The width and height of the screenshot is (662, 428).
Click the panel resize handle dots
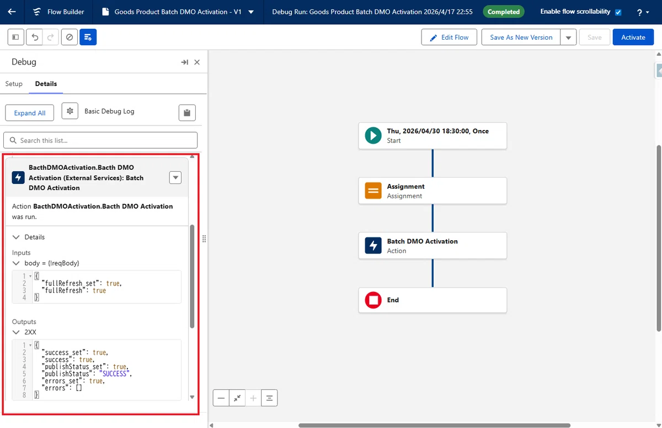pos(204,239)
